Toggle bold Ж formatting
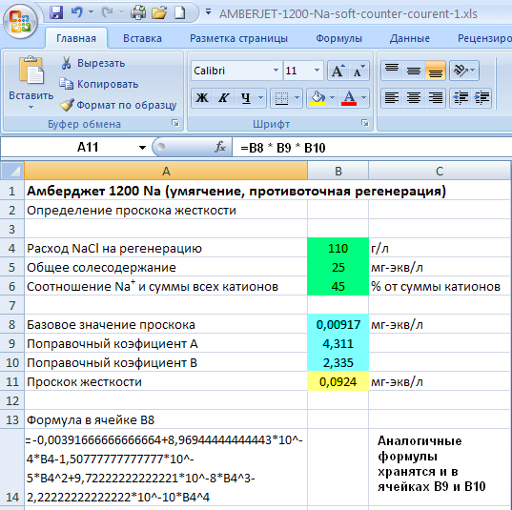 pos(202,98)
